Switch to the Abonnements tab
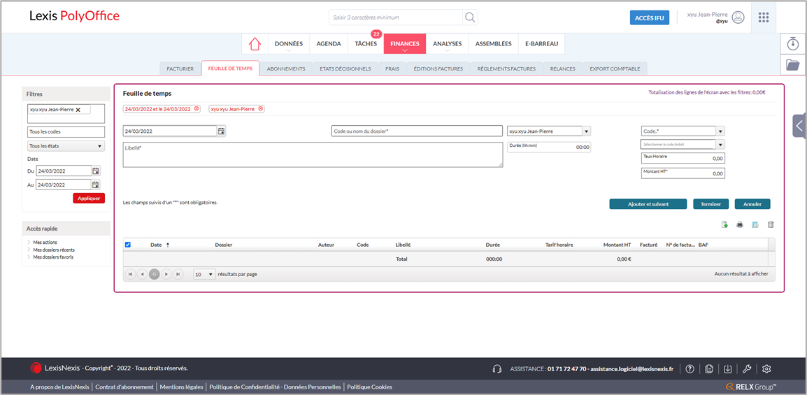The height and width of the screenshot is (395, 807). tap(286, 69)
